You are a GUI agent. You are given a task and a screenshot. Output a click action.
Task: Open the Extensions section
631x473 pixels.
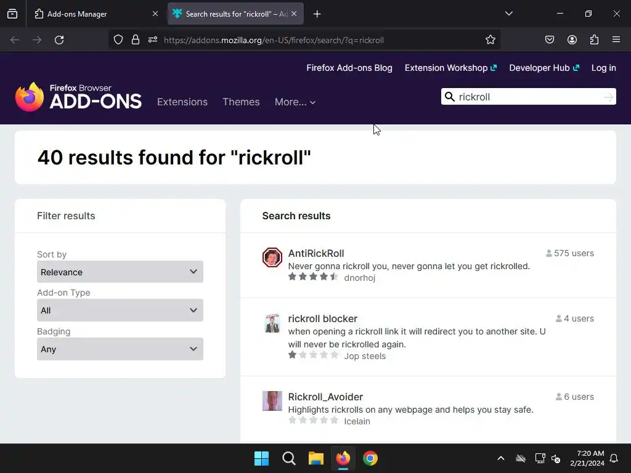point(182,102)
